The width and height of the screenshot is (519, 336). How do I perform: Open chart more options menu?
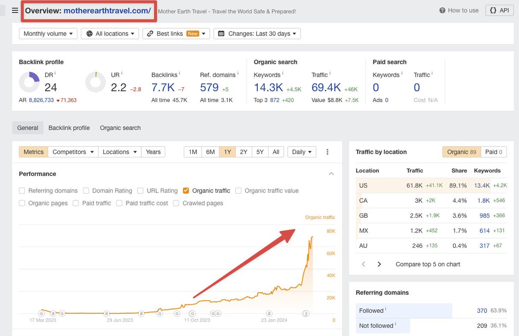(x=327, y=152)
